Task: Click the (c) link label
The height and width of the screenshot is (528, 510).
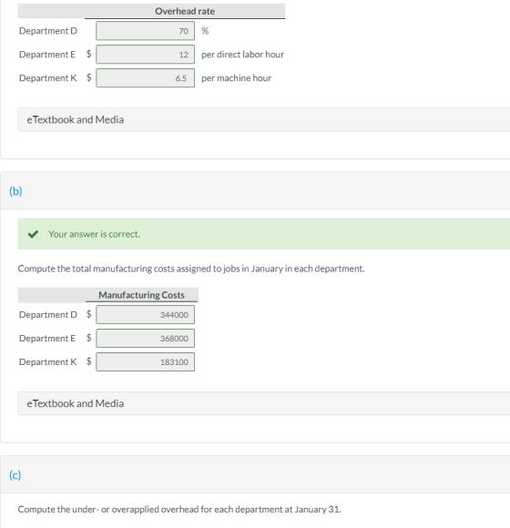Action: point(15,475)
